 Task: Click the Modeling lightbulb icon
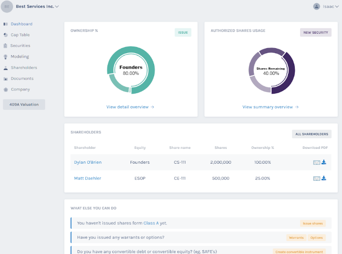pos(6,57)
